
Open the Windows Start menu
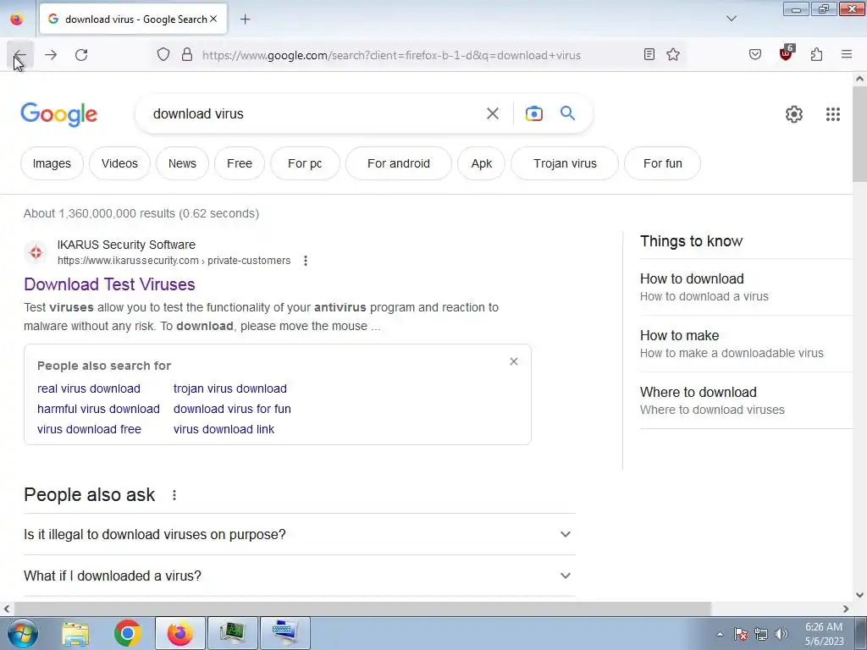[x=23, y=633]
